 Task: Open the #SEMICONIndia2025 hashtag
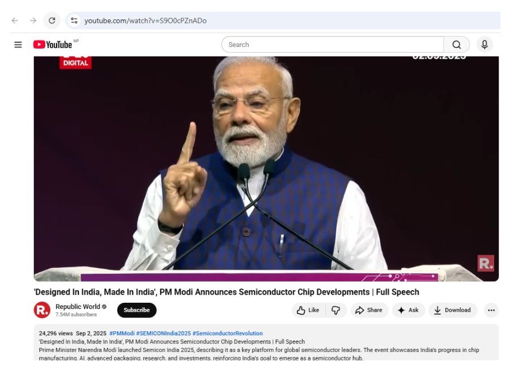click(163, 333)
